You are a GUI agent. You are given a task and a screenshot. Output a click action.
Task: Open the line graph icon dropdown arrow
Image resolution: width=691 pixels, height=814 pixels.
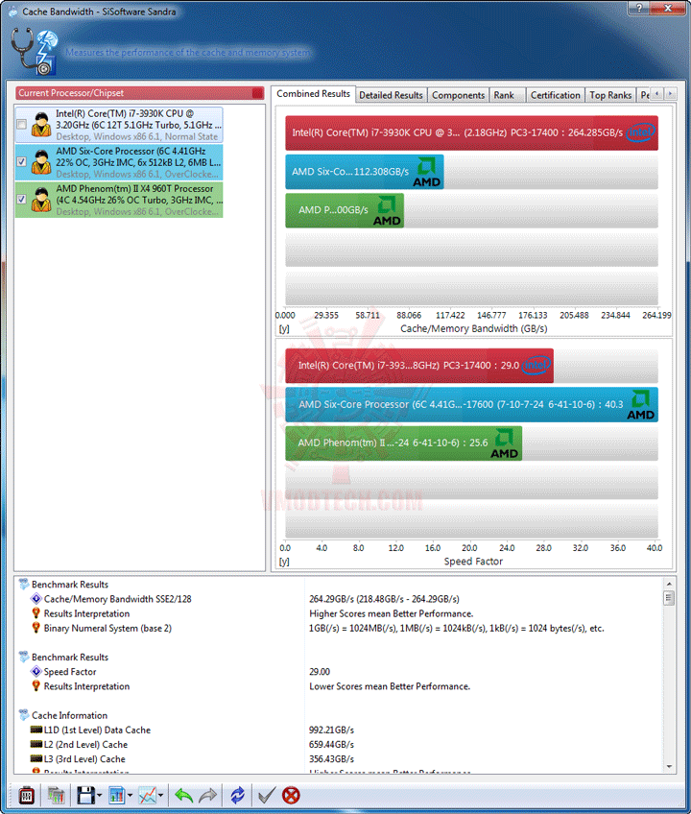(160, 796)
